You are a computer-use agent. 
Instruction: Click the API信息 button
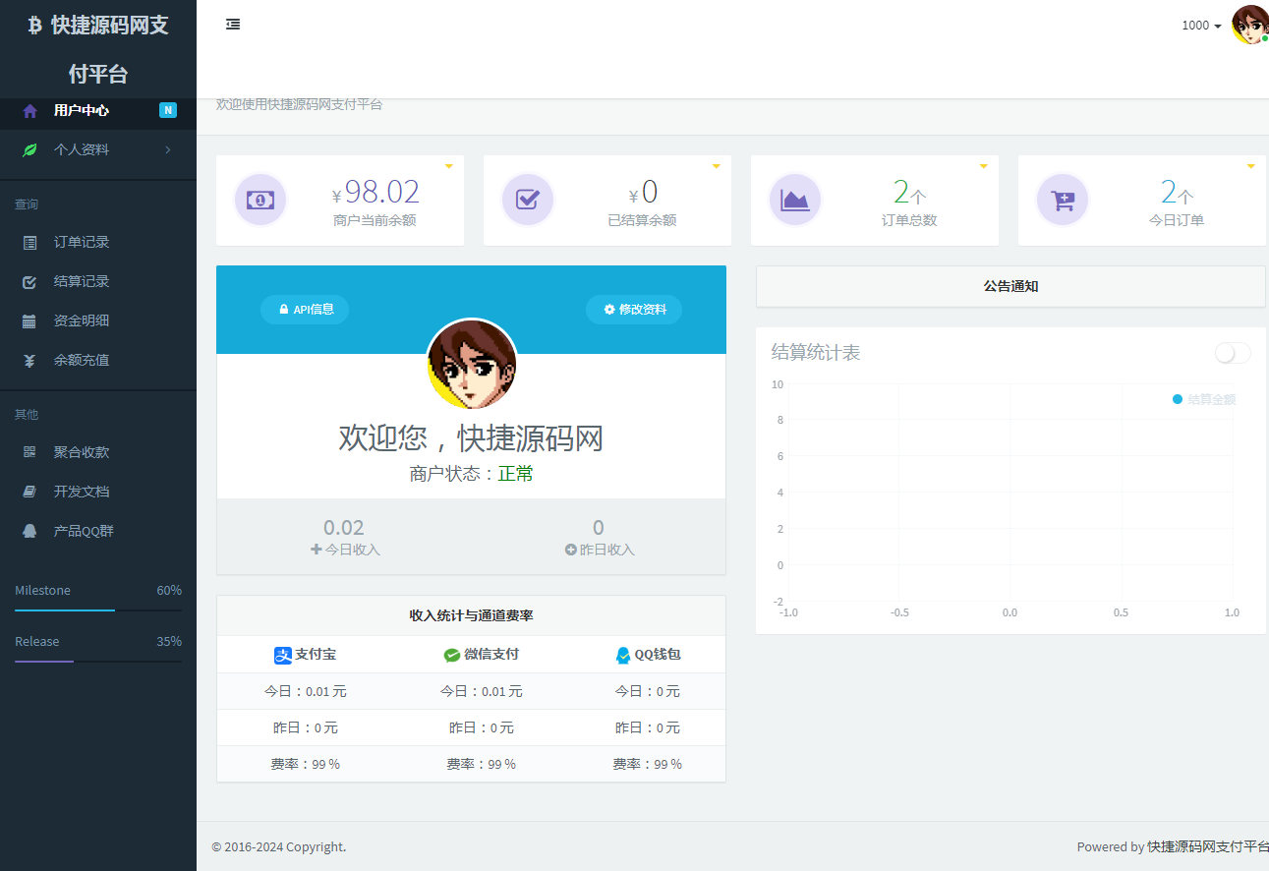click(305, 310)
